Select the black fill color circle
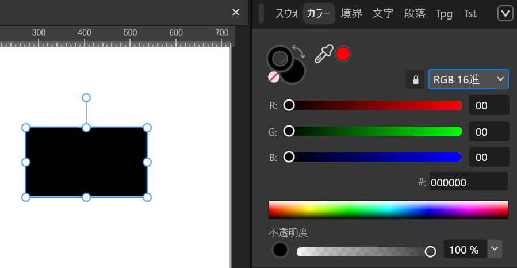The image size is (517, 268). [294, 72]
